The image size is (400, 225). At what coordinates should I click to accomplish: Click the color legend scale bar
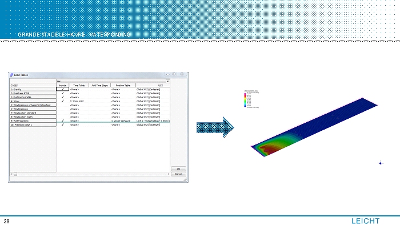(245, 99)
